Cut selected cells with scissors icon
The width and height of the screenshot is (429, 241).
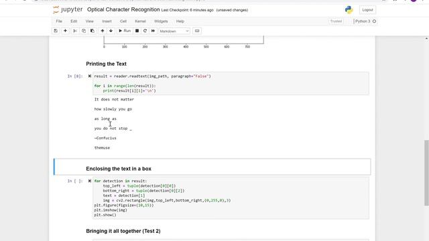pyautogui.click(x=74, y=31)
